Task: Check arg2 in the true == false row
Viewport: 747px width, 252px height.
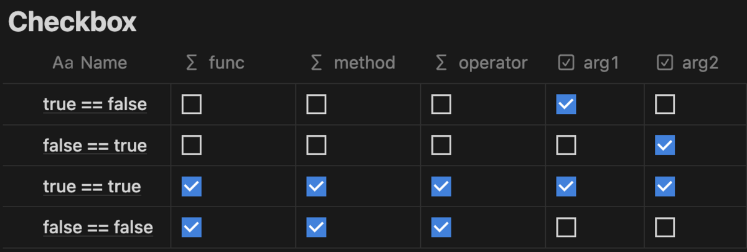Action: coord(665,105)
